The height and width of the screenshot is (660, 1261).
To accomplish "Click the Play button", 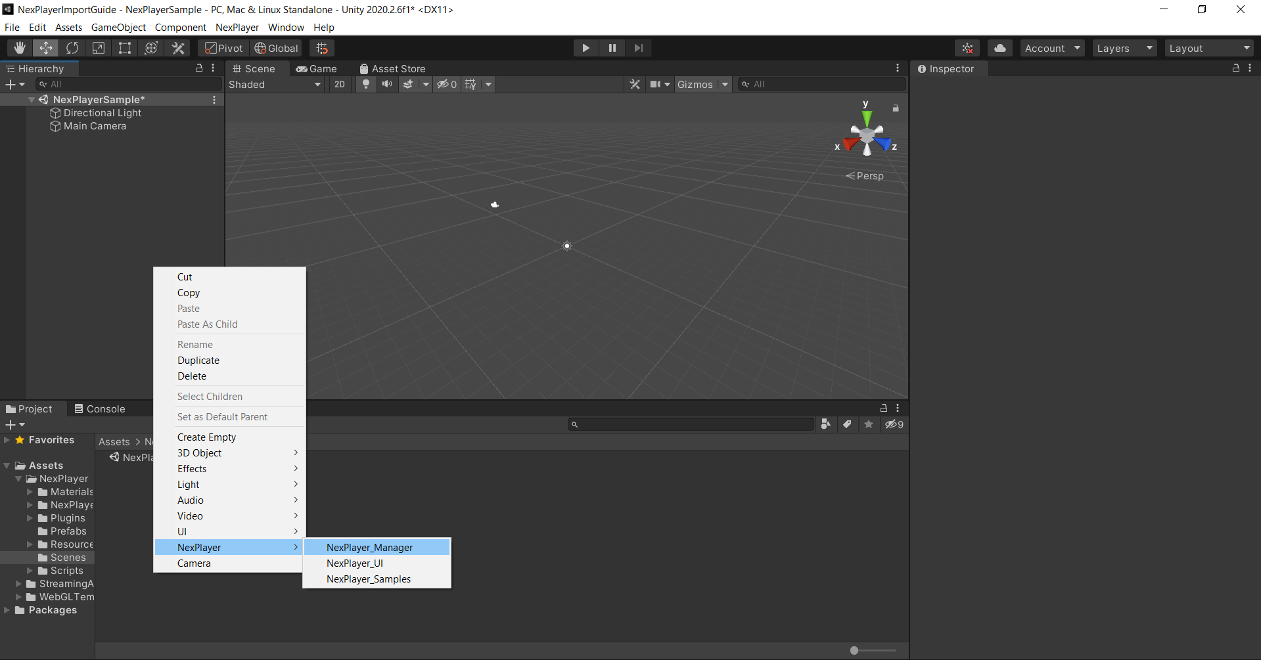I will (x=585, y=48).
